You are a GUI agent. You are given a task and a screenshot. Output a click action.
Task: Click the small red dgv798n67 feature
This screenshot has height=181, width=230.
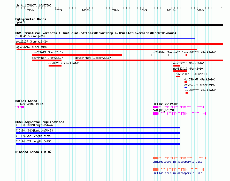[x=186, y=82]
